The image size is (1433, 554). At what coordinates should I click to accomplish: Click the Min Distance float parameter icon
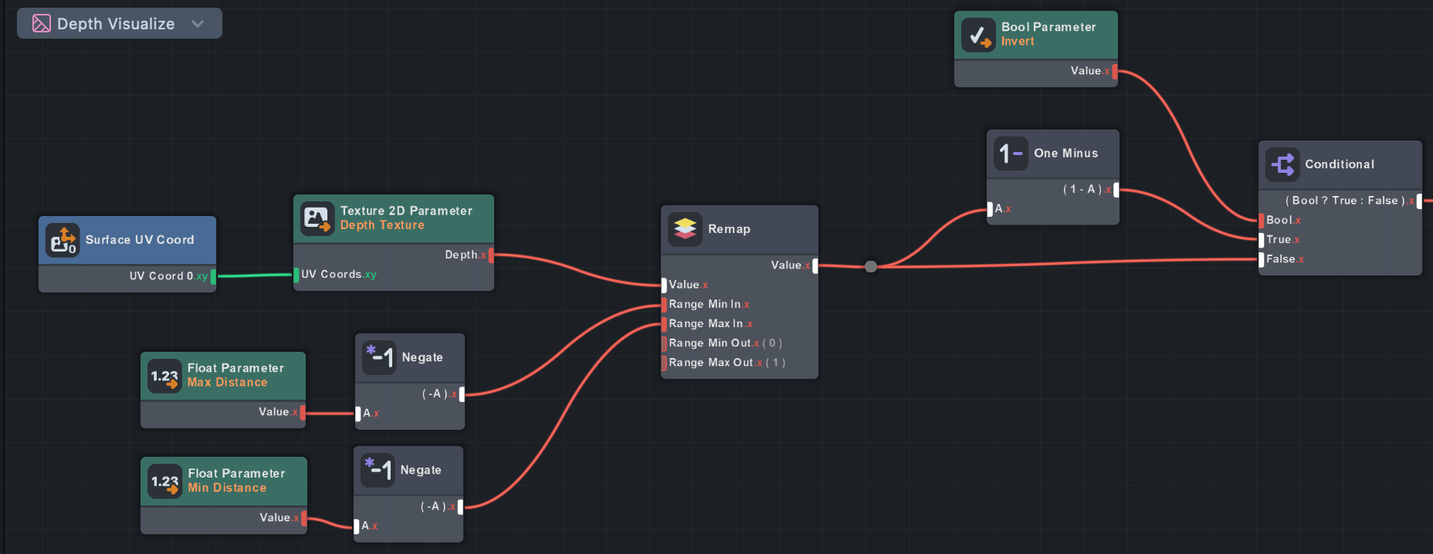(164, 481)
